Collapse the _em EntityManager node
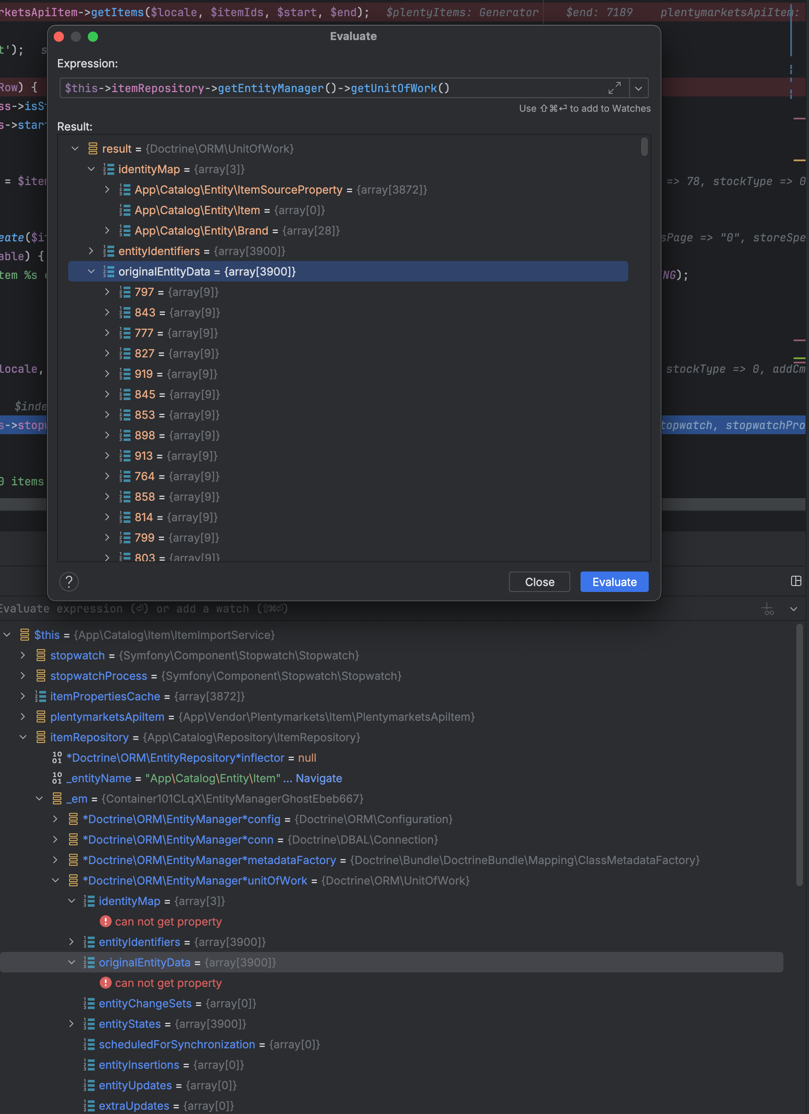 (39, 799)
